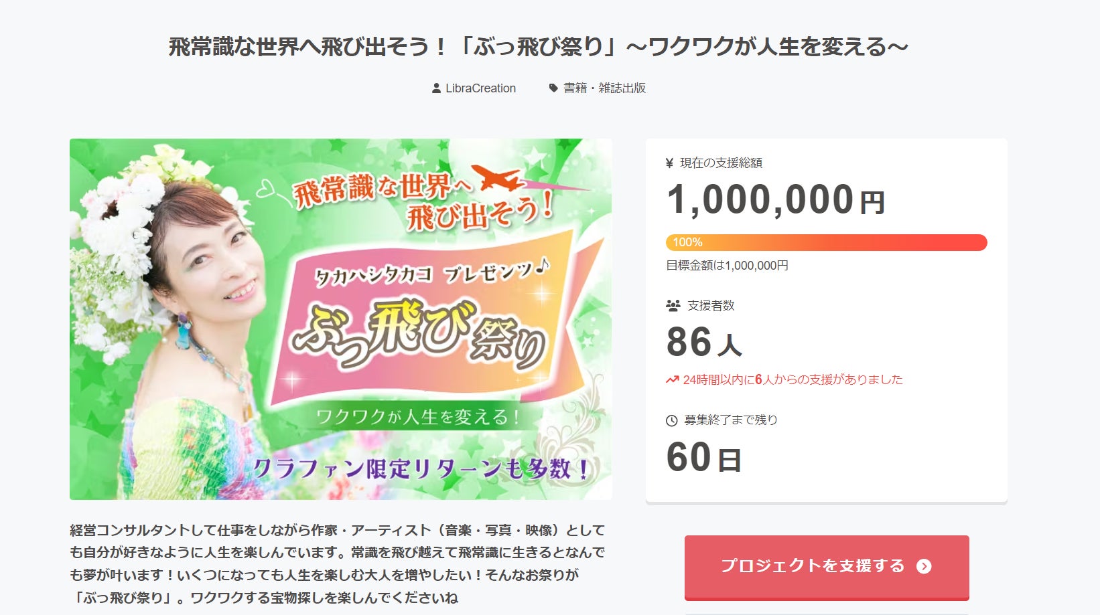Click the 目標金額は1,000,000円 goal text
The image size is (1100, 615).
[727, 266]
